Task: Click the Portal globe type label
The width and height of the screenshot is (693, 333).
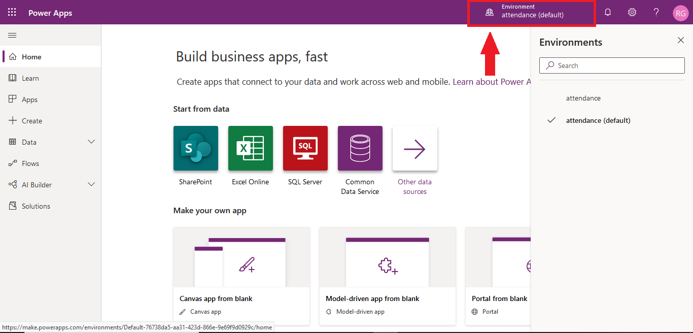Action: [x=485, y=312]
